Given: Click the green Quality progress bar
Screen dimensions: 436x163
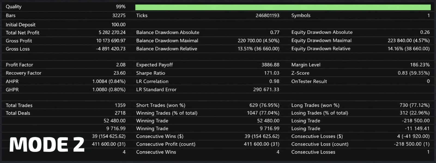Looking at the screenshot, I should pos(283,7).
